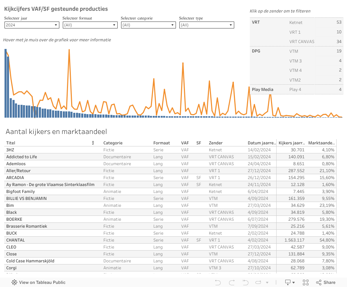
Task: Click the sort icon beside Titel
Action: 93,143
